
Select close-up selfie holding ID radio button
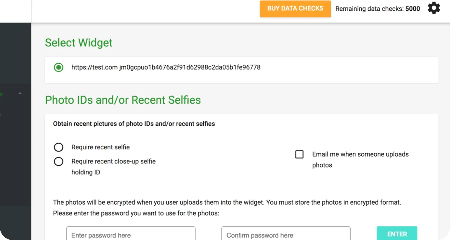59,162
